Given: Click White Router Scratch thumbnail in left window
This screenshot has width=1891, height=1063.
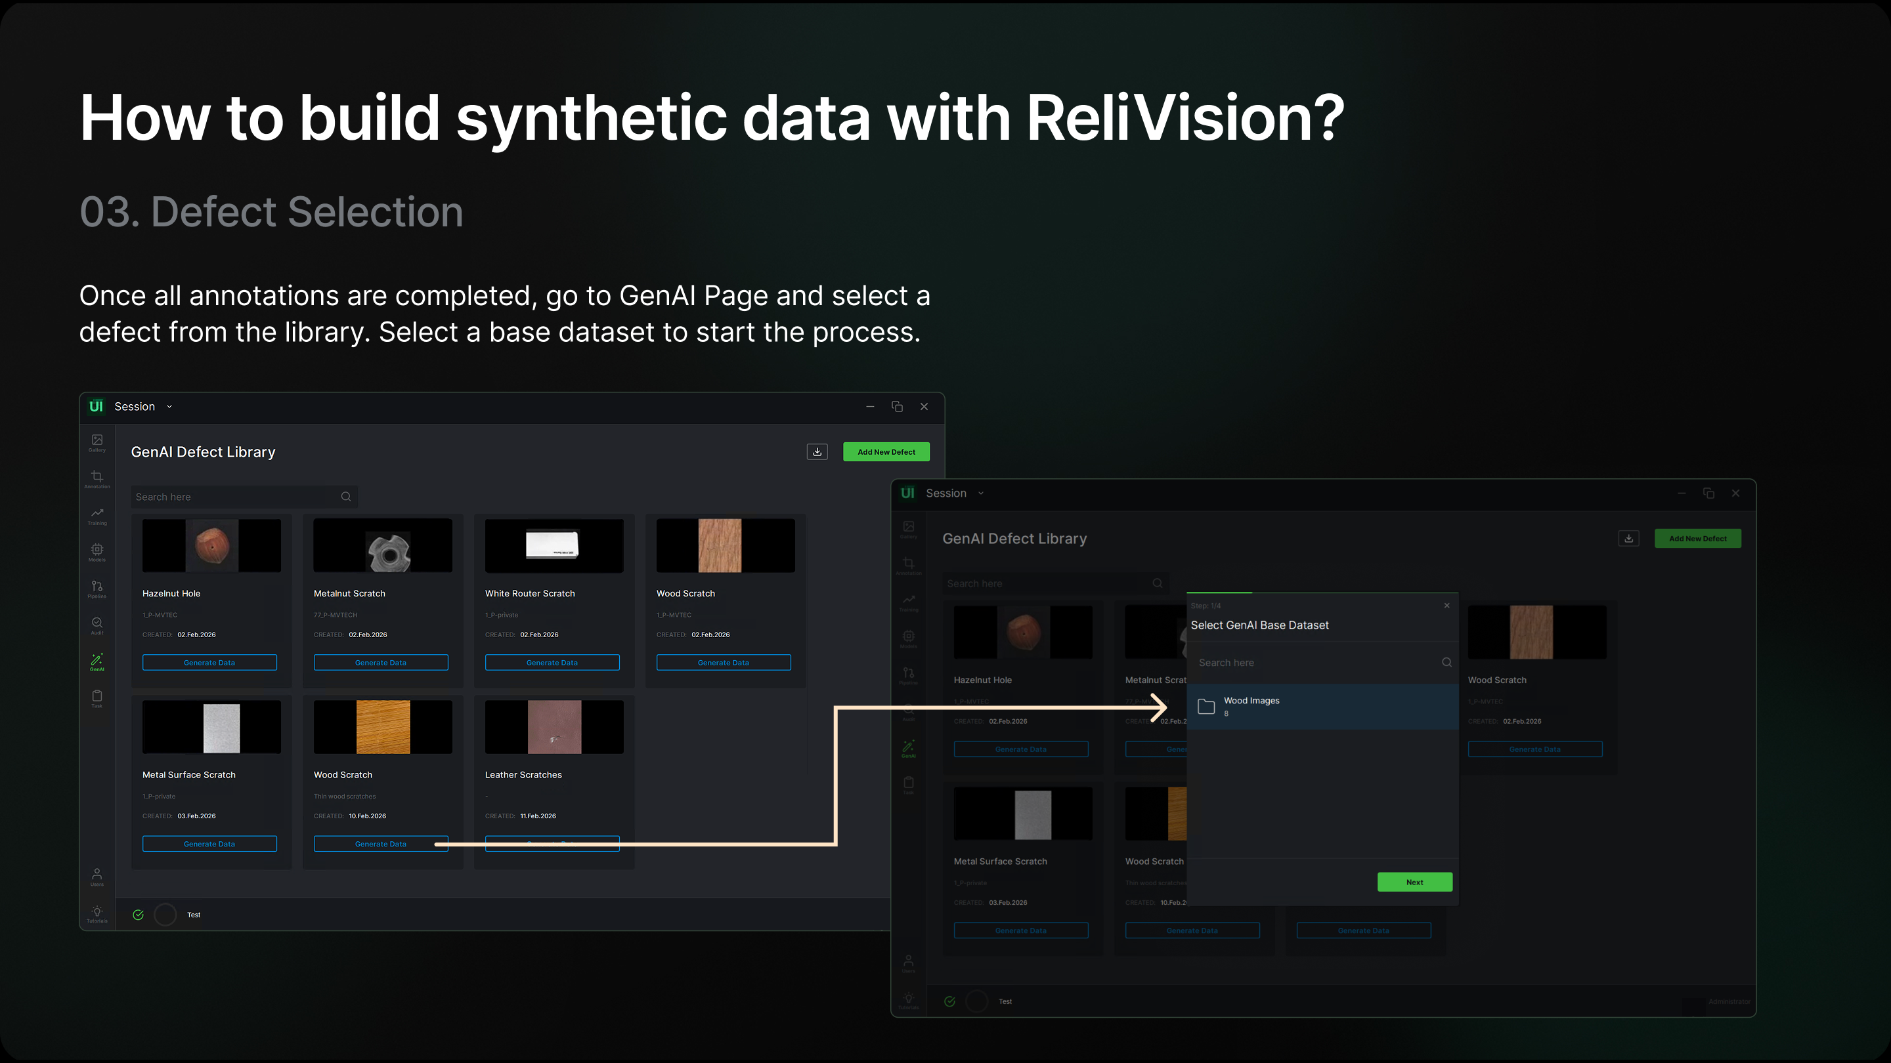Looking at the screenshot, I should click(x=554, y=545).
